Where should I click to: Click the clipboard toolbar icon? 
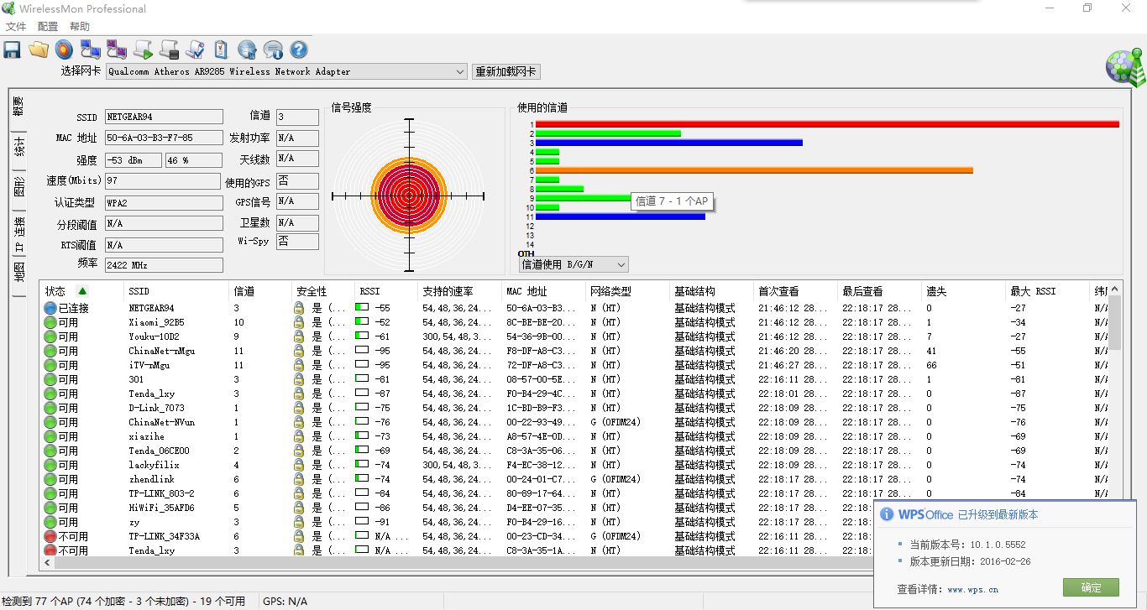point(221,50)
